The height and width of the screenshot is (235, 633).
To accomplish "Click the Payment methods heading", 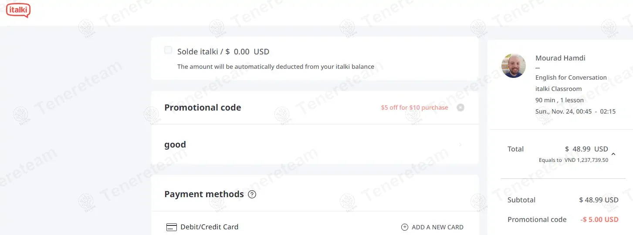I will pos(204,194).
